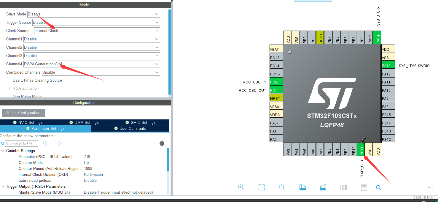The image size is (438, 202).
Task: Rotate the chip counterclockwise
Action: tap(323, 187)
